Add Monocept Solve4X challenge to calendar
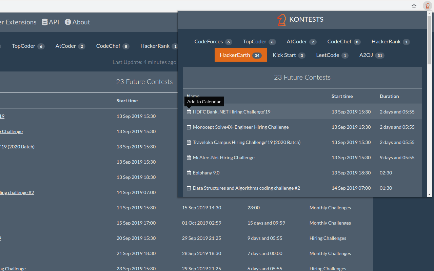Image resolution: width=434 pixels, height=271 pixels. 189,127
